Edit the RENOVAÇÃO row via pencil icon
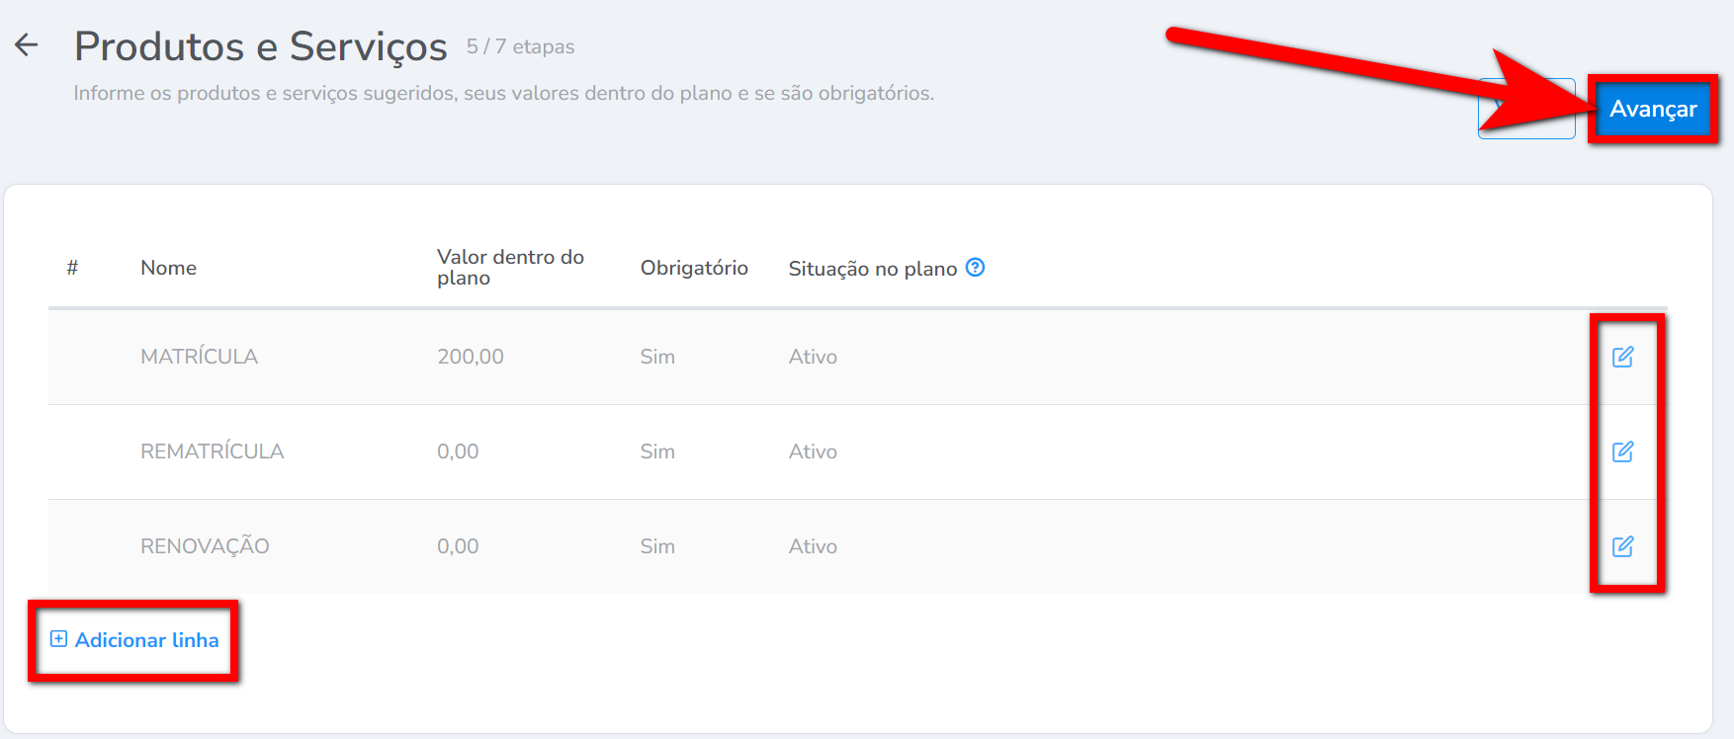Viewport: 1734px width, 739px height. pos(1622,546)
